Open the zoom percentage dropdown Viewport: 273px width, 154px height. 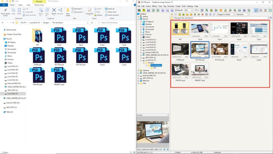[192, 10]
